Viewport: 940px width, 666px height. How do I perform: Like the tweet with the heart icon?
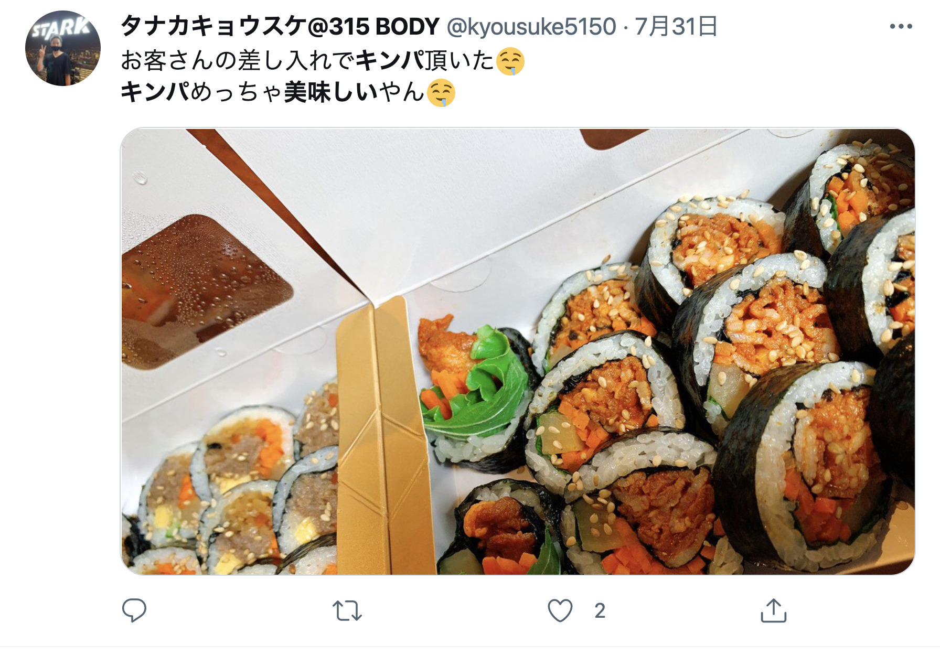point(560,611)
